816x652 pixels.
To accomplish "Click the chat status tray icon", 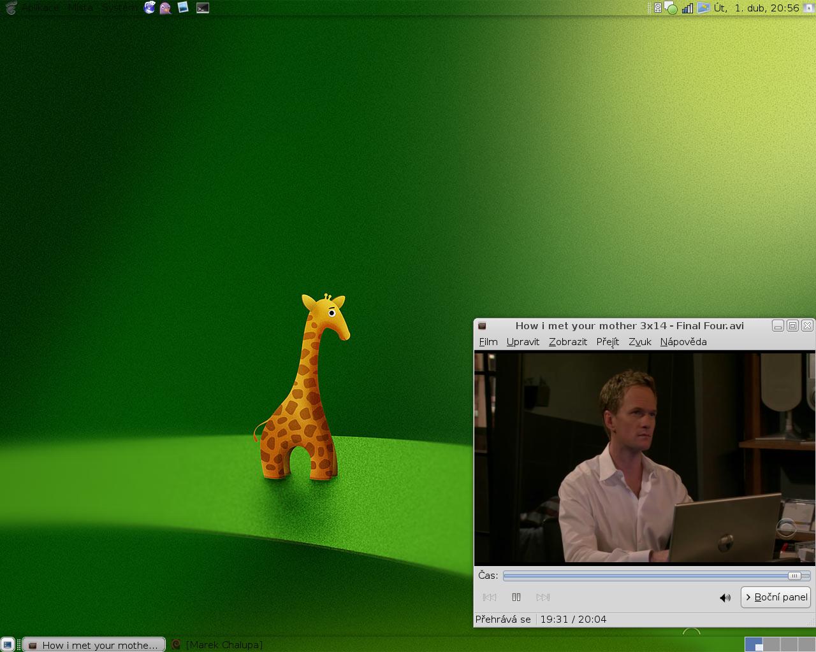I will click(x=671, y=8).
